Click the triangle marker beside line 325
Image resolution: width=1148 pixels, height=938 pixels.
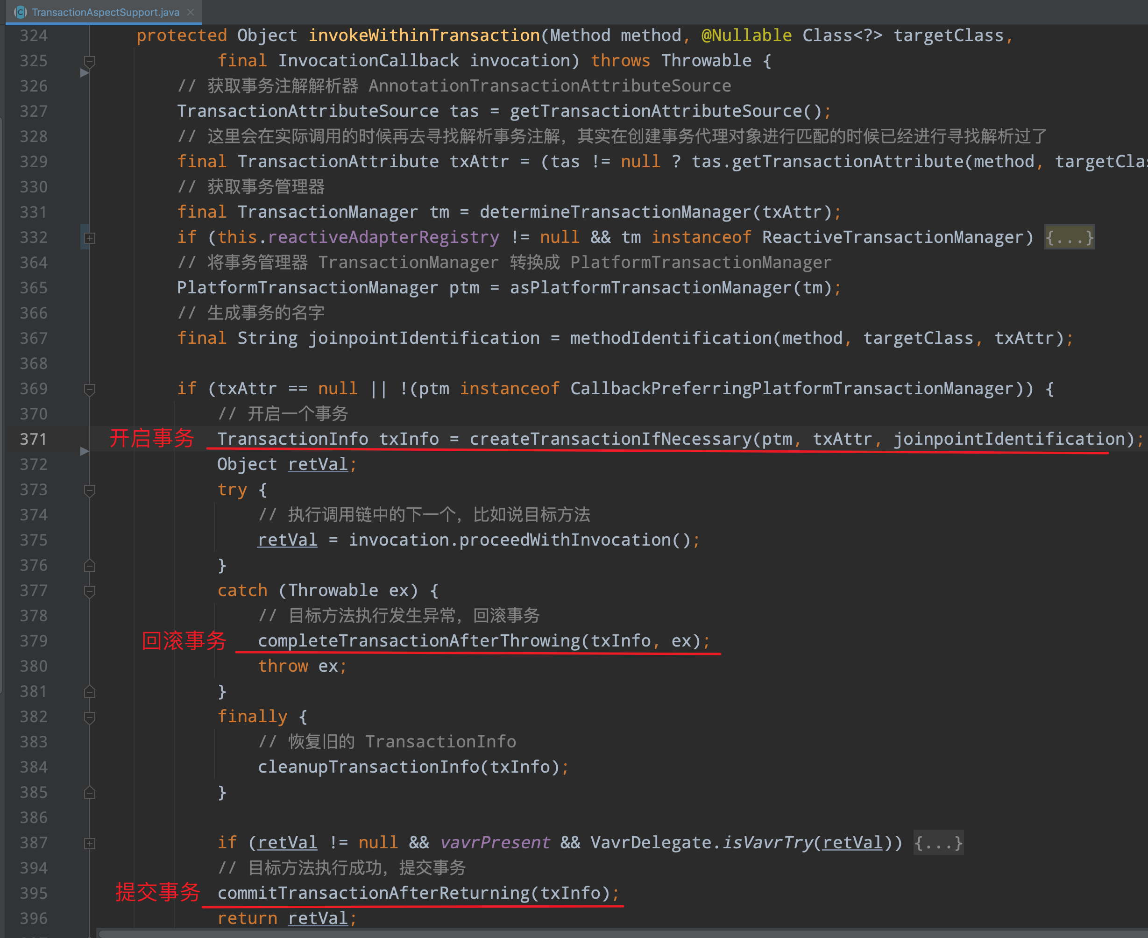click(x=85, y=73)
